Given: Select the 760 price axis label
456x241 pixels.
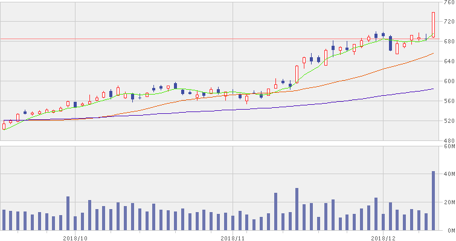Looking at the screenshot, I should click(x=449, y=3).
